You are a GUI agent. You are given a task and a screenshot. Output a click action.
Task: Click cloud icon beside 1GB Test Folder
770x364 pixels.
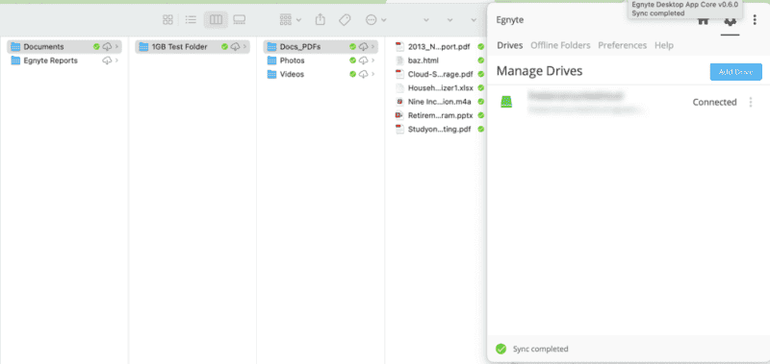pos(235,46)
